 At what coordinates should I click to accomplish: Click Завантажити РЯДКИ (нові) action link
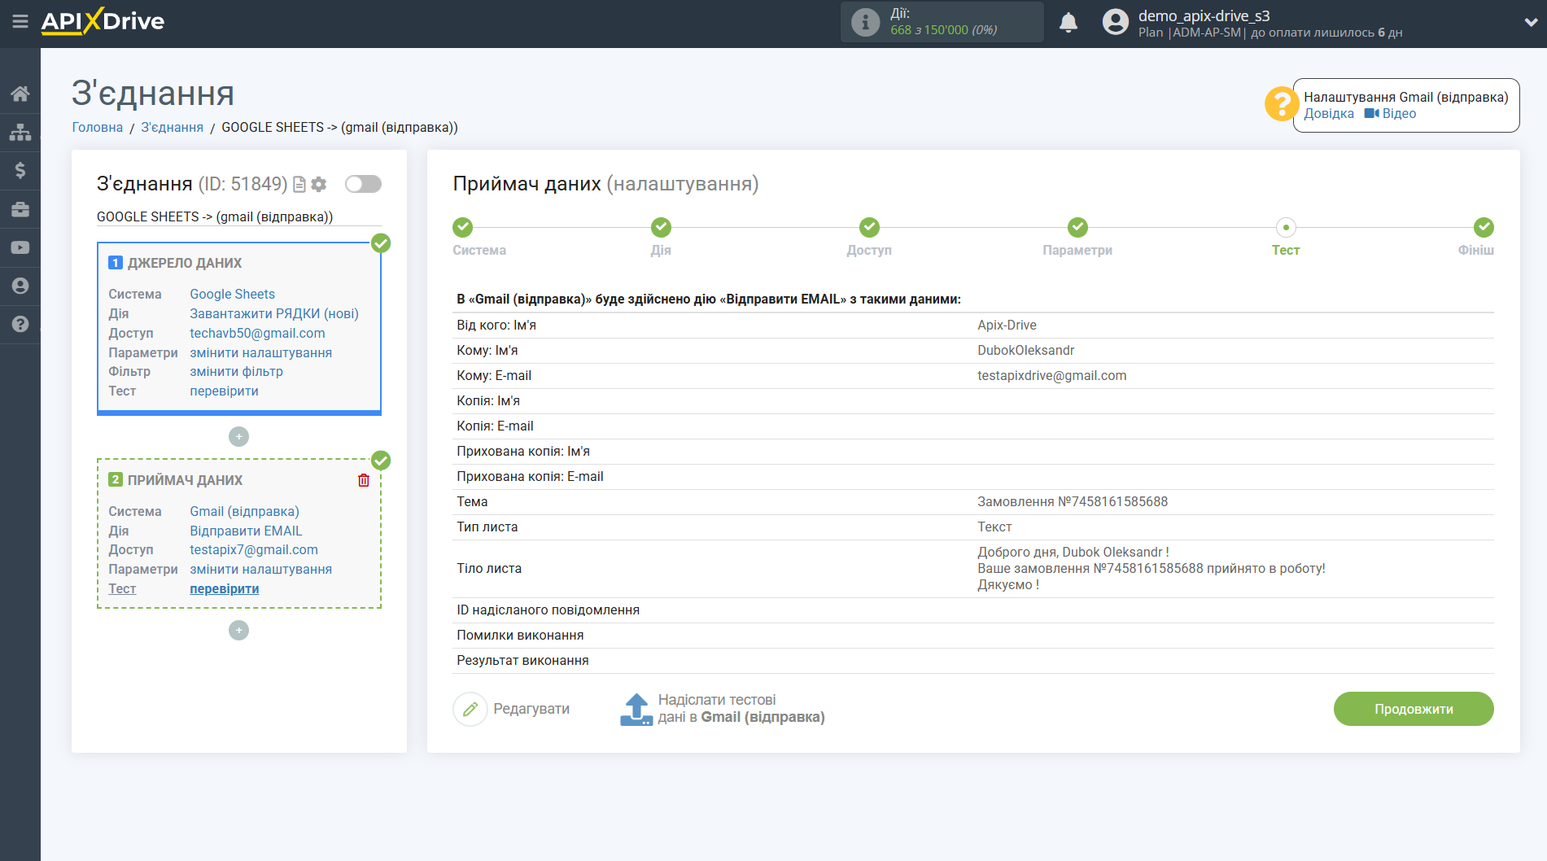pyautogui.click(x=274, y=313)
